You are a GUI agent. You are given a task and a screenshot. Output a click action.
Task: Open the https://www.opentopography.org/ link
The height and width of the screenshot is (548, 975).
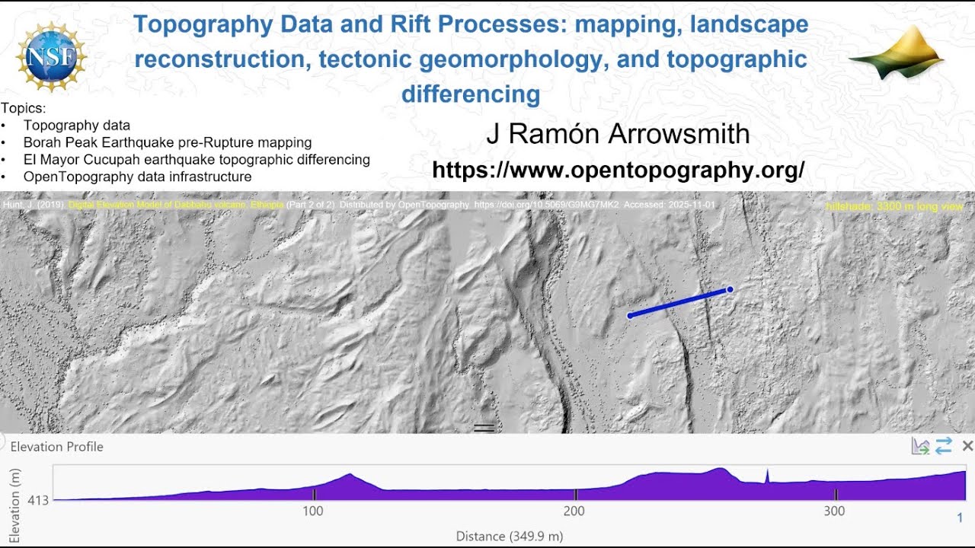619,170
